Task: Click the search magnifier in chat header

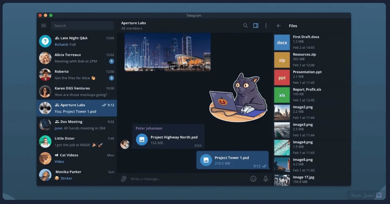Action: (245, 26)
